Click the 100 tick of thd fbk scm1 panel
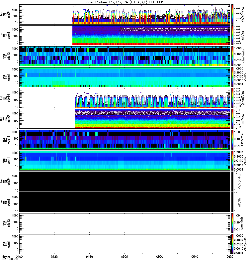The image size is (249, 266). click(16, 159)
